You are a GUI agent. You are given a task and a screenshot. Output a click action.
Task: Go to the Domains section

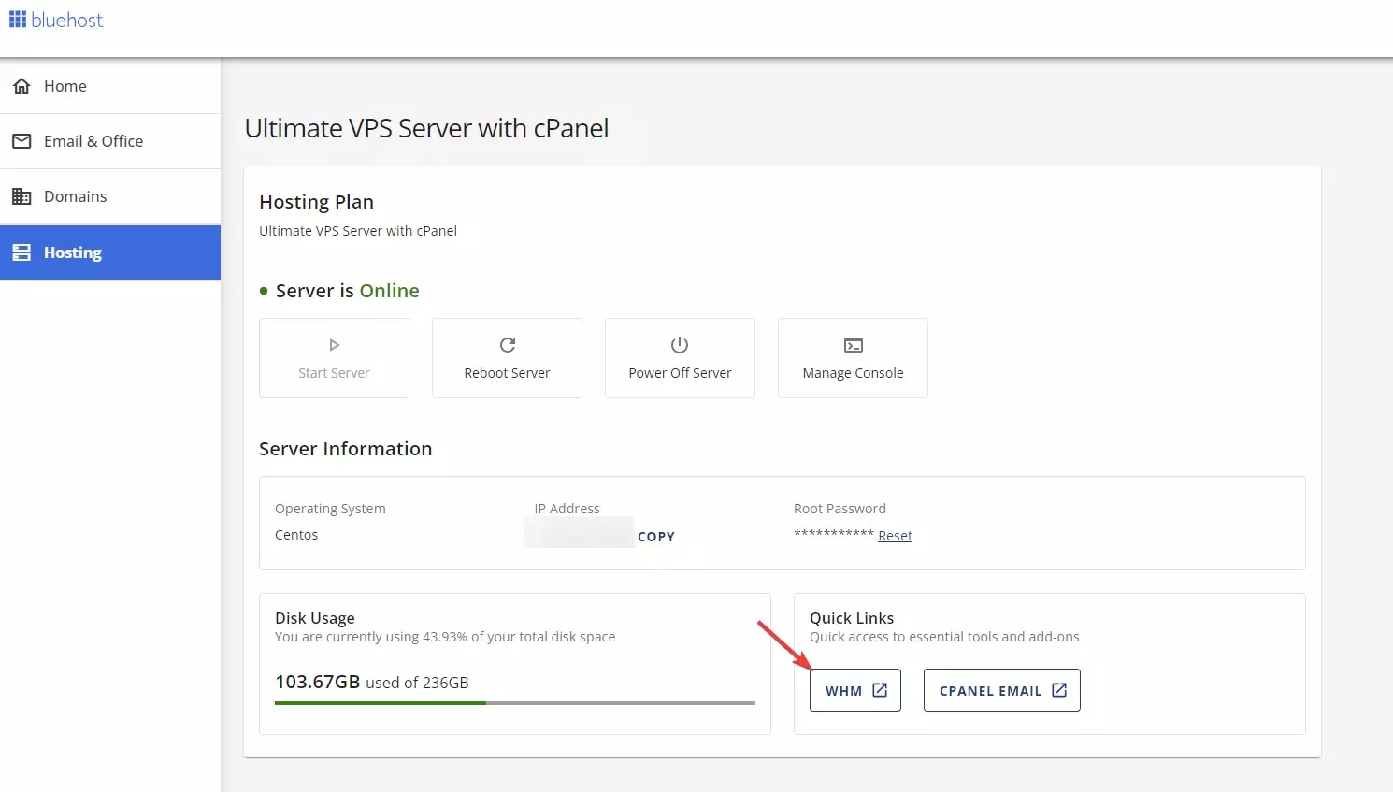coord(110,196)
